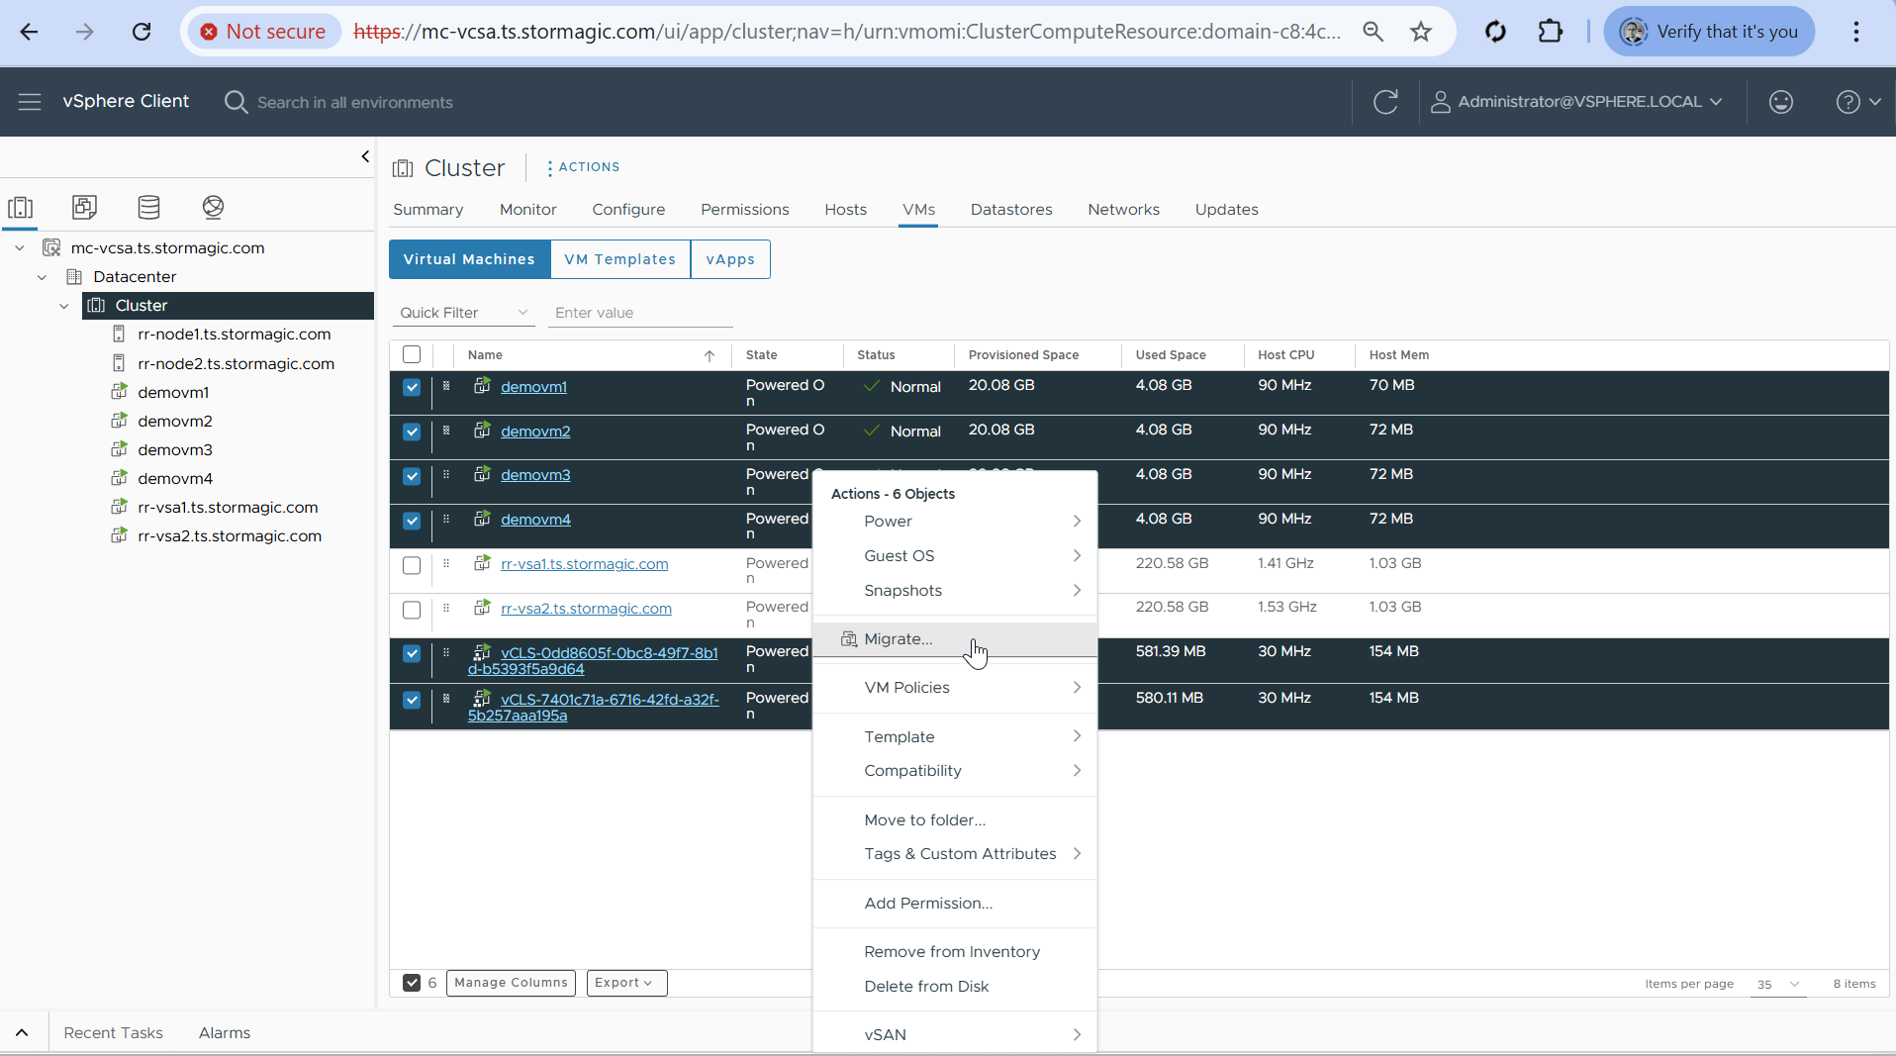Viewport: 1896px width, 1056px height.
Task: Expand the Power submenu
Action: (955, 522)
